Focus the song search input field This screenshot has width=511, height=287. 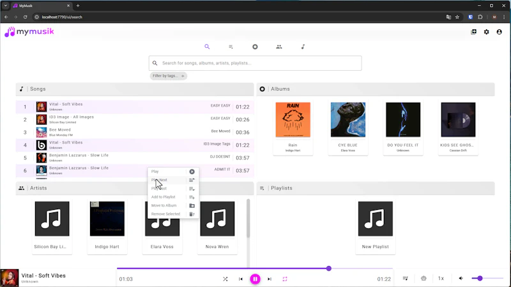click(x=255, y=63)
